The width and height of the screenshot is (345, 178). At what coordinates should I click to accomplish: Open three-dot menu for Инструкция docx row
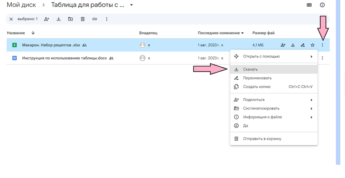click(322, 58)
